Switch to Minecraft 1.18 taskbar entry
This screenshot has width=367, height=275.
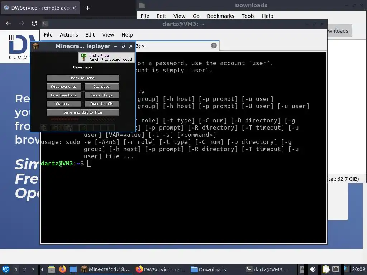[x=106, y=269]
